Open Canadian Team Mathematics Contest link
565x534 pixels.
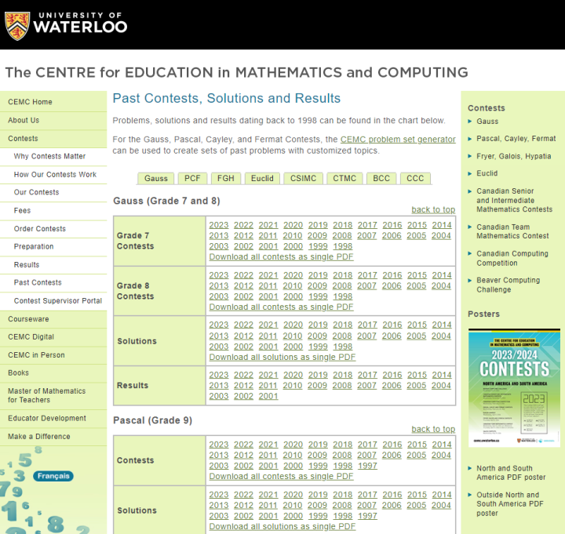512,231
